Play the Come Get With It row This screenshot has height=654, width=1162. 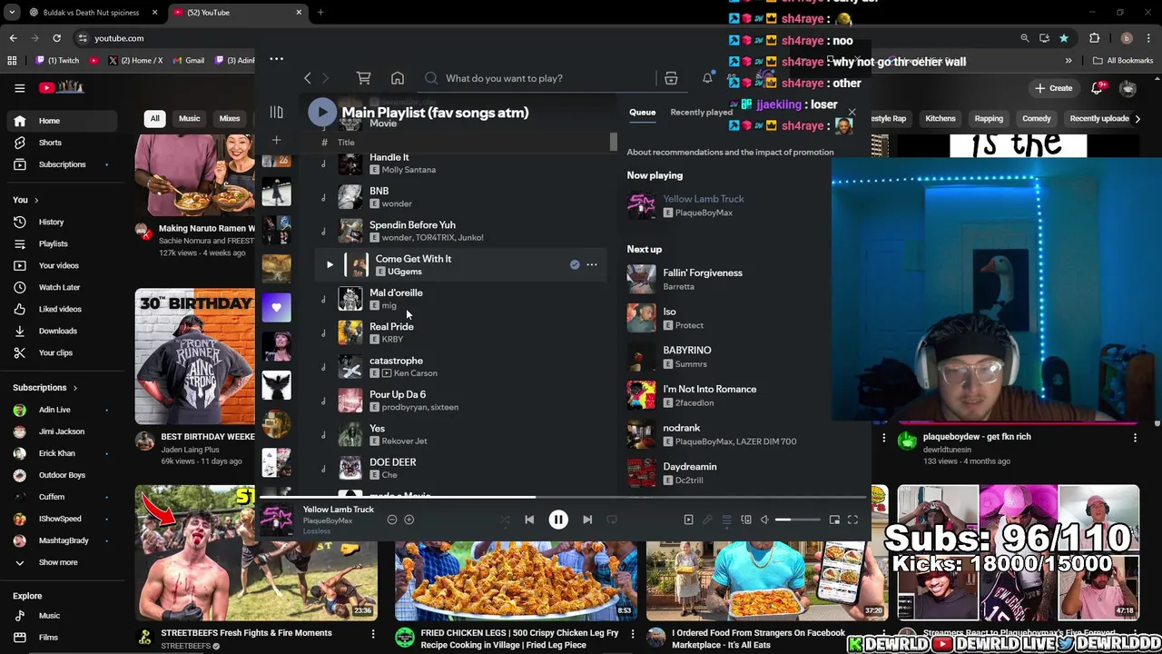click(330, 264)
